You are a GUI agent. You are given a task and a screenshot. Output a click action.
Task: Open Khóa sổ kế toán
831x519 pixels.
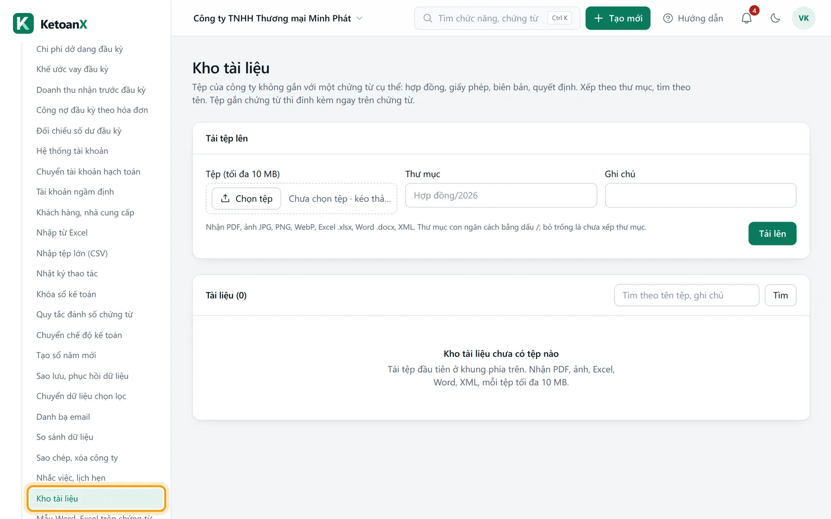pyautogui.click(x=66, y=294)
